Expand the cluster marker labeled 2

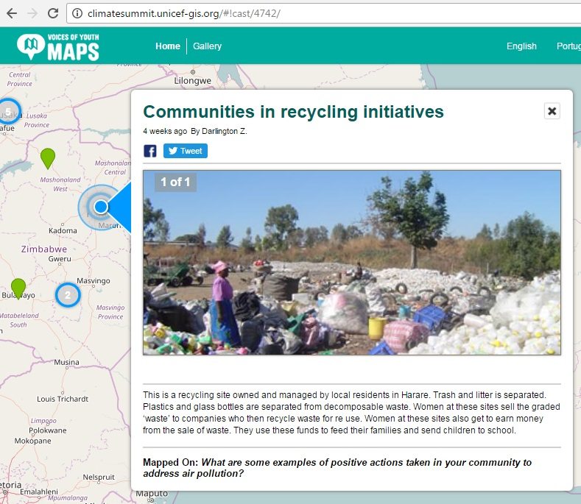tap(68, 295)
